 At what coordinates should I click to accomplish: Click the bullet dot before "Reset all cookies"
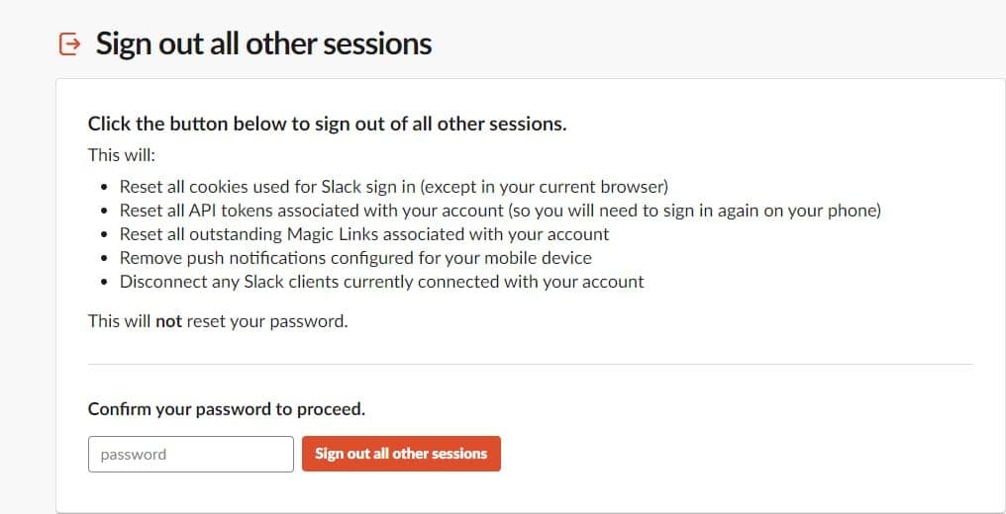point(106,187)
